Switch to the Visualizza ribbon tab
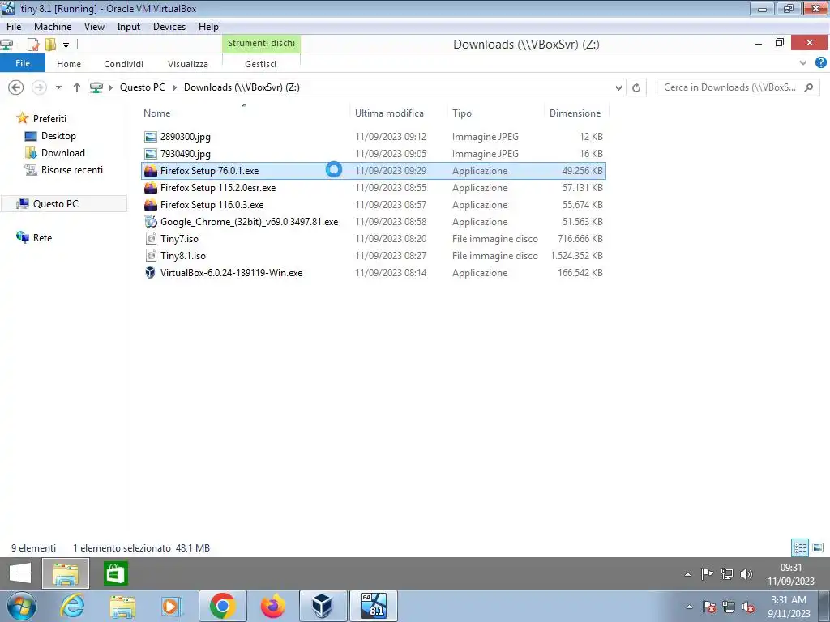Image resolution: width=830 pixels, height=622 pixels. (188, 64)
